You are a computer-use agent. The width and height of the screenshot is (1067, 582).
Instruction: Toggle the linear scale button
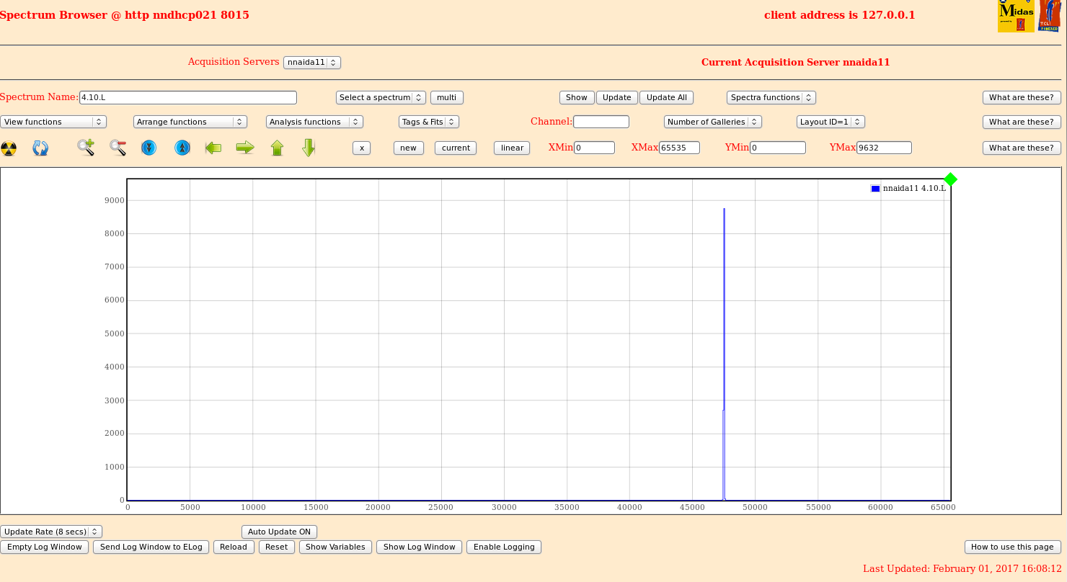click(x=512, y=148)
